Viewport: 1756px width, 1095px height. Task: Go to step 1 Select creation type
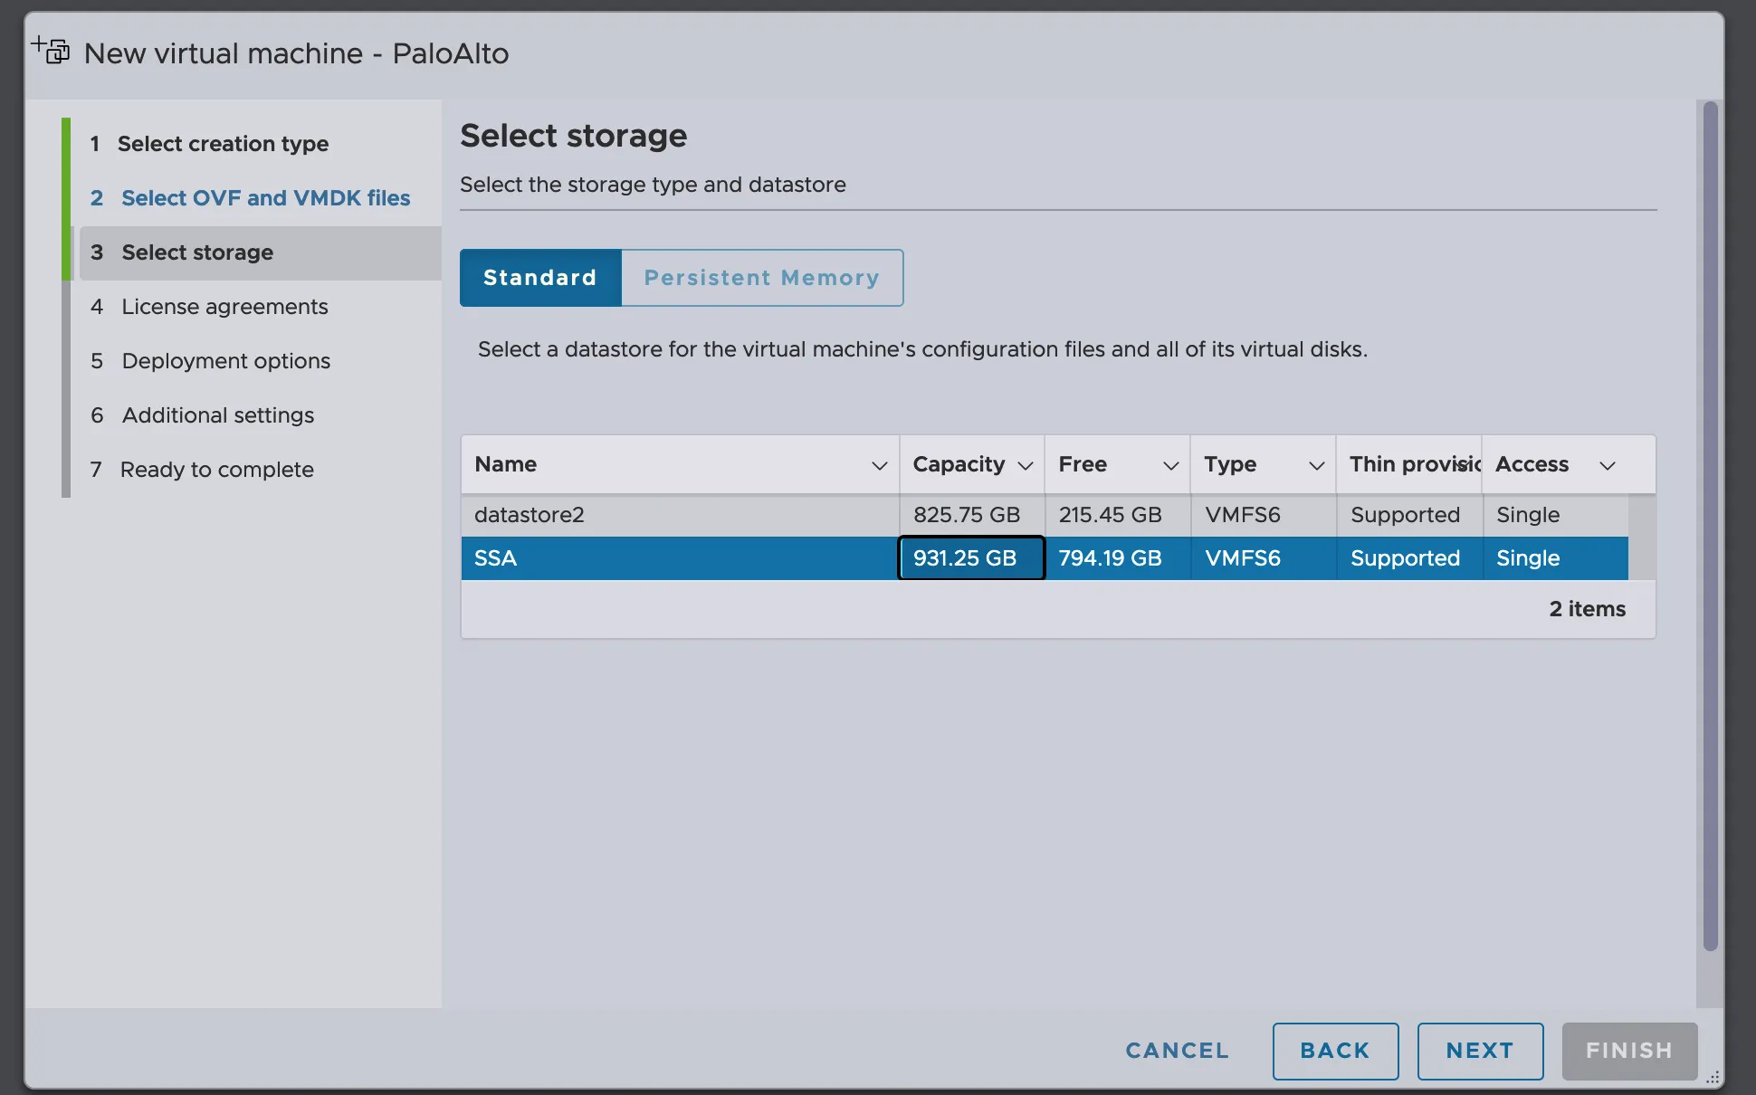(x=223, y=144)
